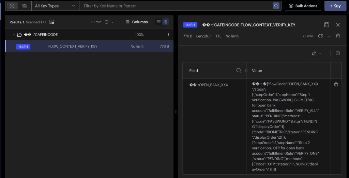
Task: Select the tOPEN_BANK_XXX field cell
Action: (x=214, y=126)
